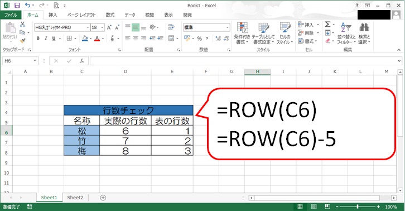Open Find and Select (検索と選択)
Viewport: 405px width, 211px height.
(364, 33)
